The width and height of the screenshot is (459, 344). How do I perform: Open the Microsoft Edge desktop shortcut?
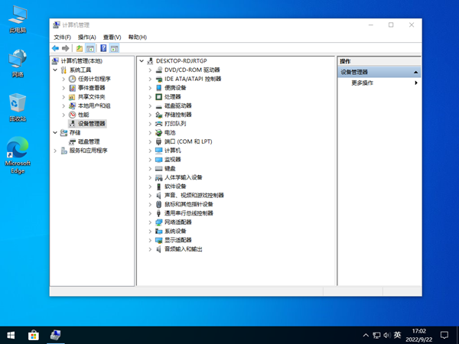coord(18,156)
